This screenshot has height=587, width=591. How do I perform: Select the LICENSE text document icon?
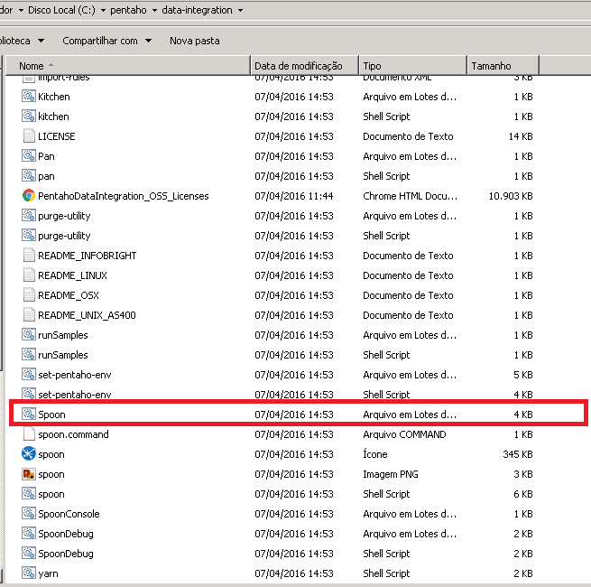click(29, 135)
